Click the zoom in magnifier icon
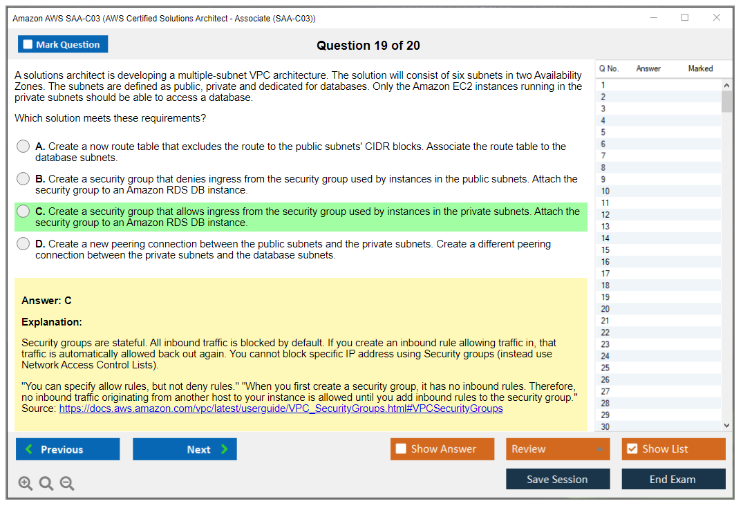The image size is (743, 508). pos(26,484)
